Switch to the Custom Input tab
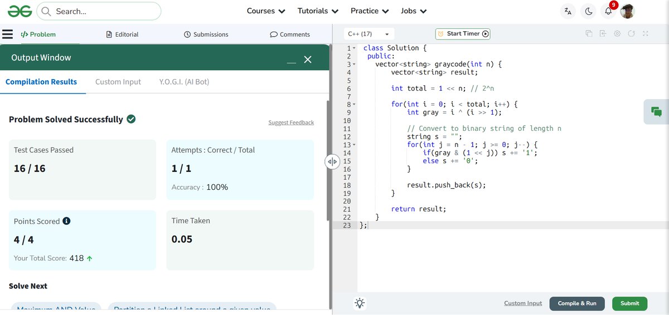 coord(118,82)
